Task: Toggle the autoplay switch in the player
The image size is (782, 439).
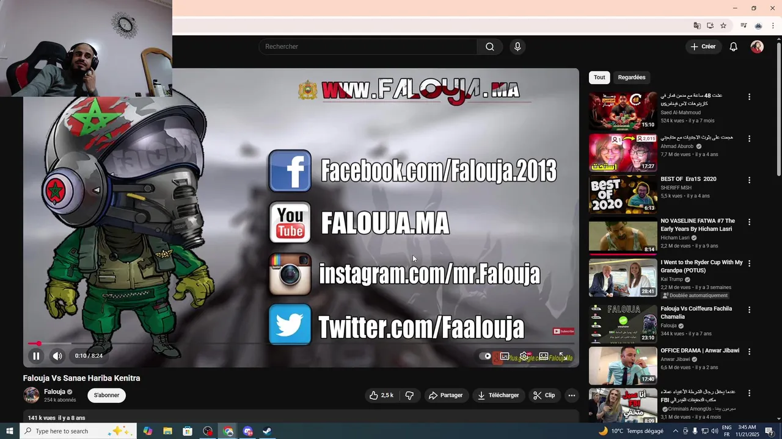Action: [486, 356]
